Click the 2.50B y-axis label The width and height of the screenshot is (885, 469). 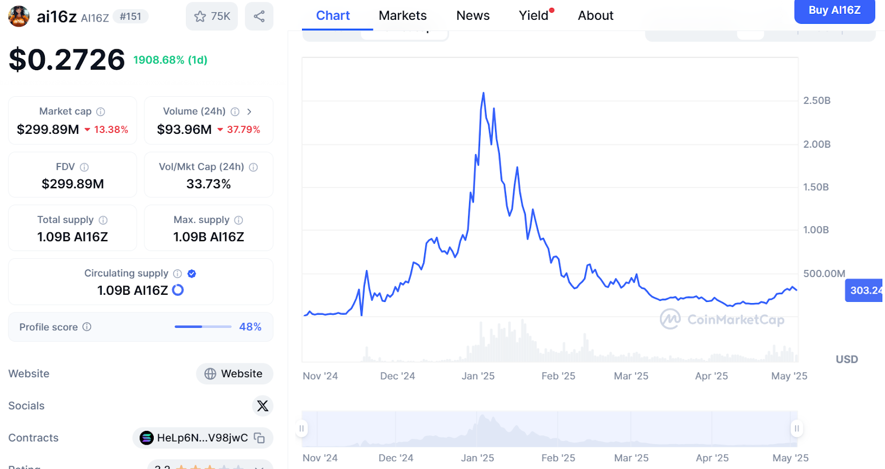817,101
